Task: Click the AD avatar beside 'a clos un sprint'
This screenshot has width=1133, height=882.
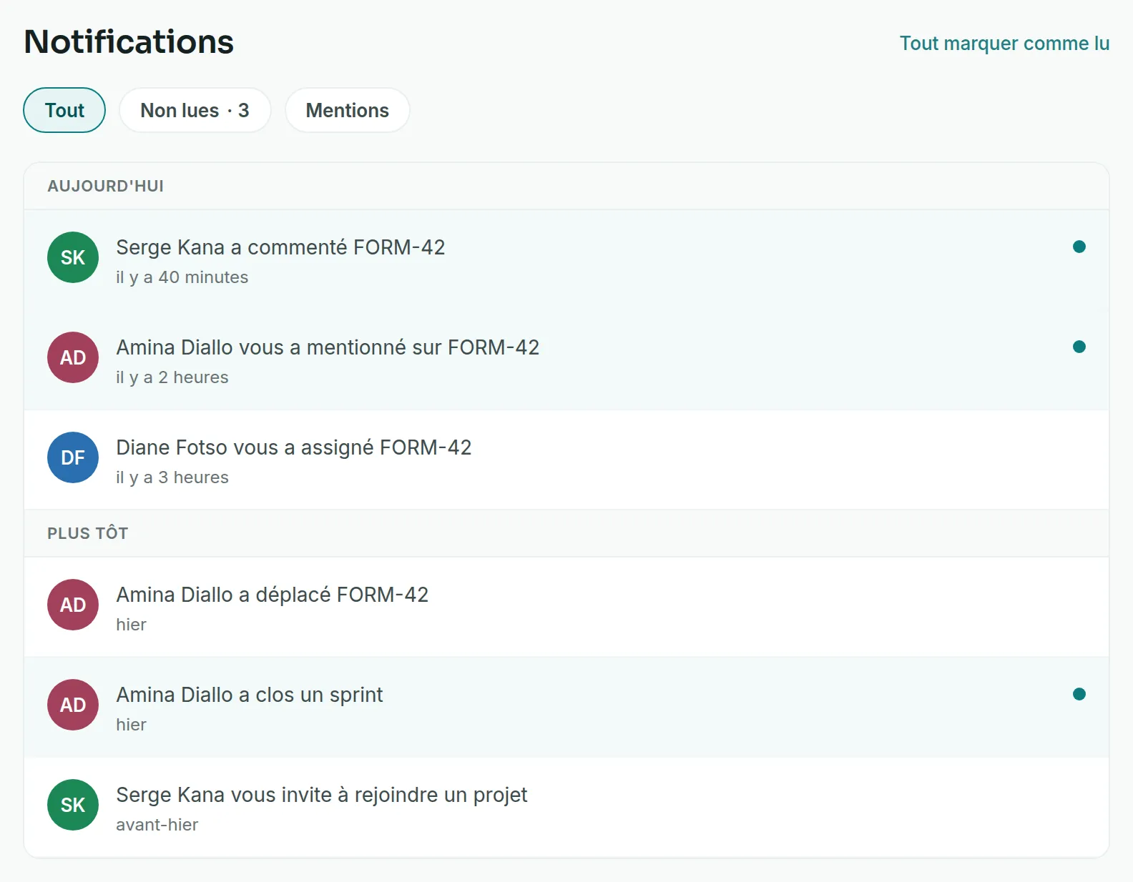Action: (x=73, y=705)
